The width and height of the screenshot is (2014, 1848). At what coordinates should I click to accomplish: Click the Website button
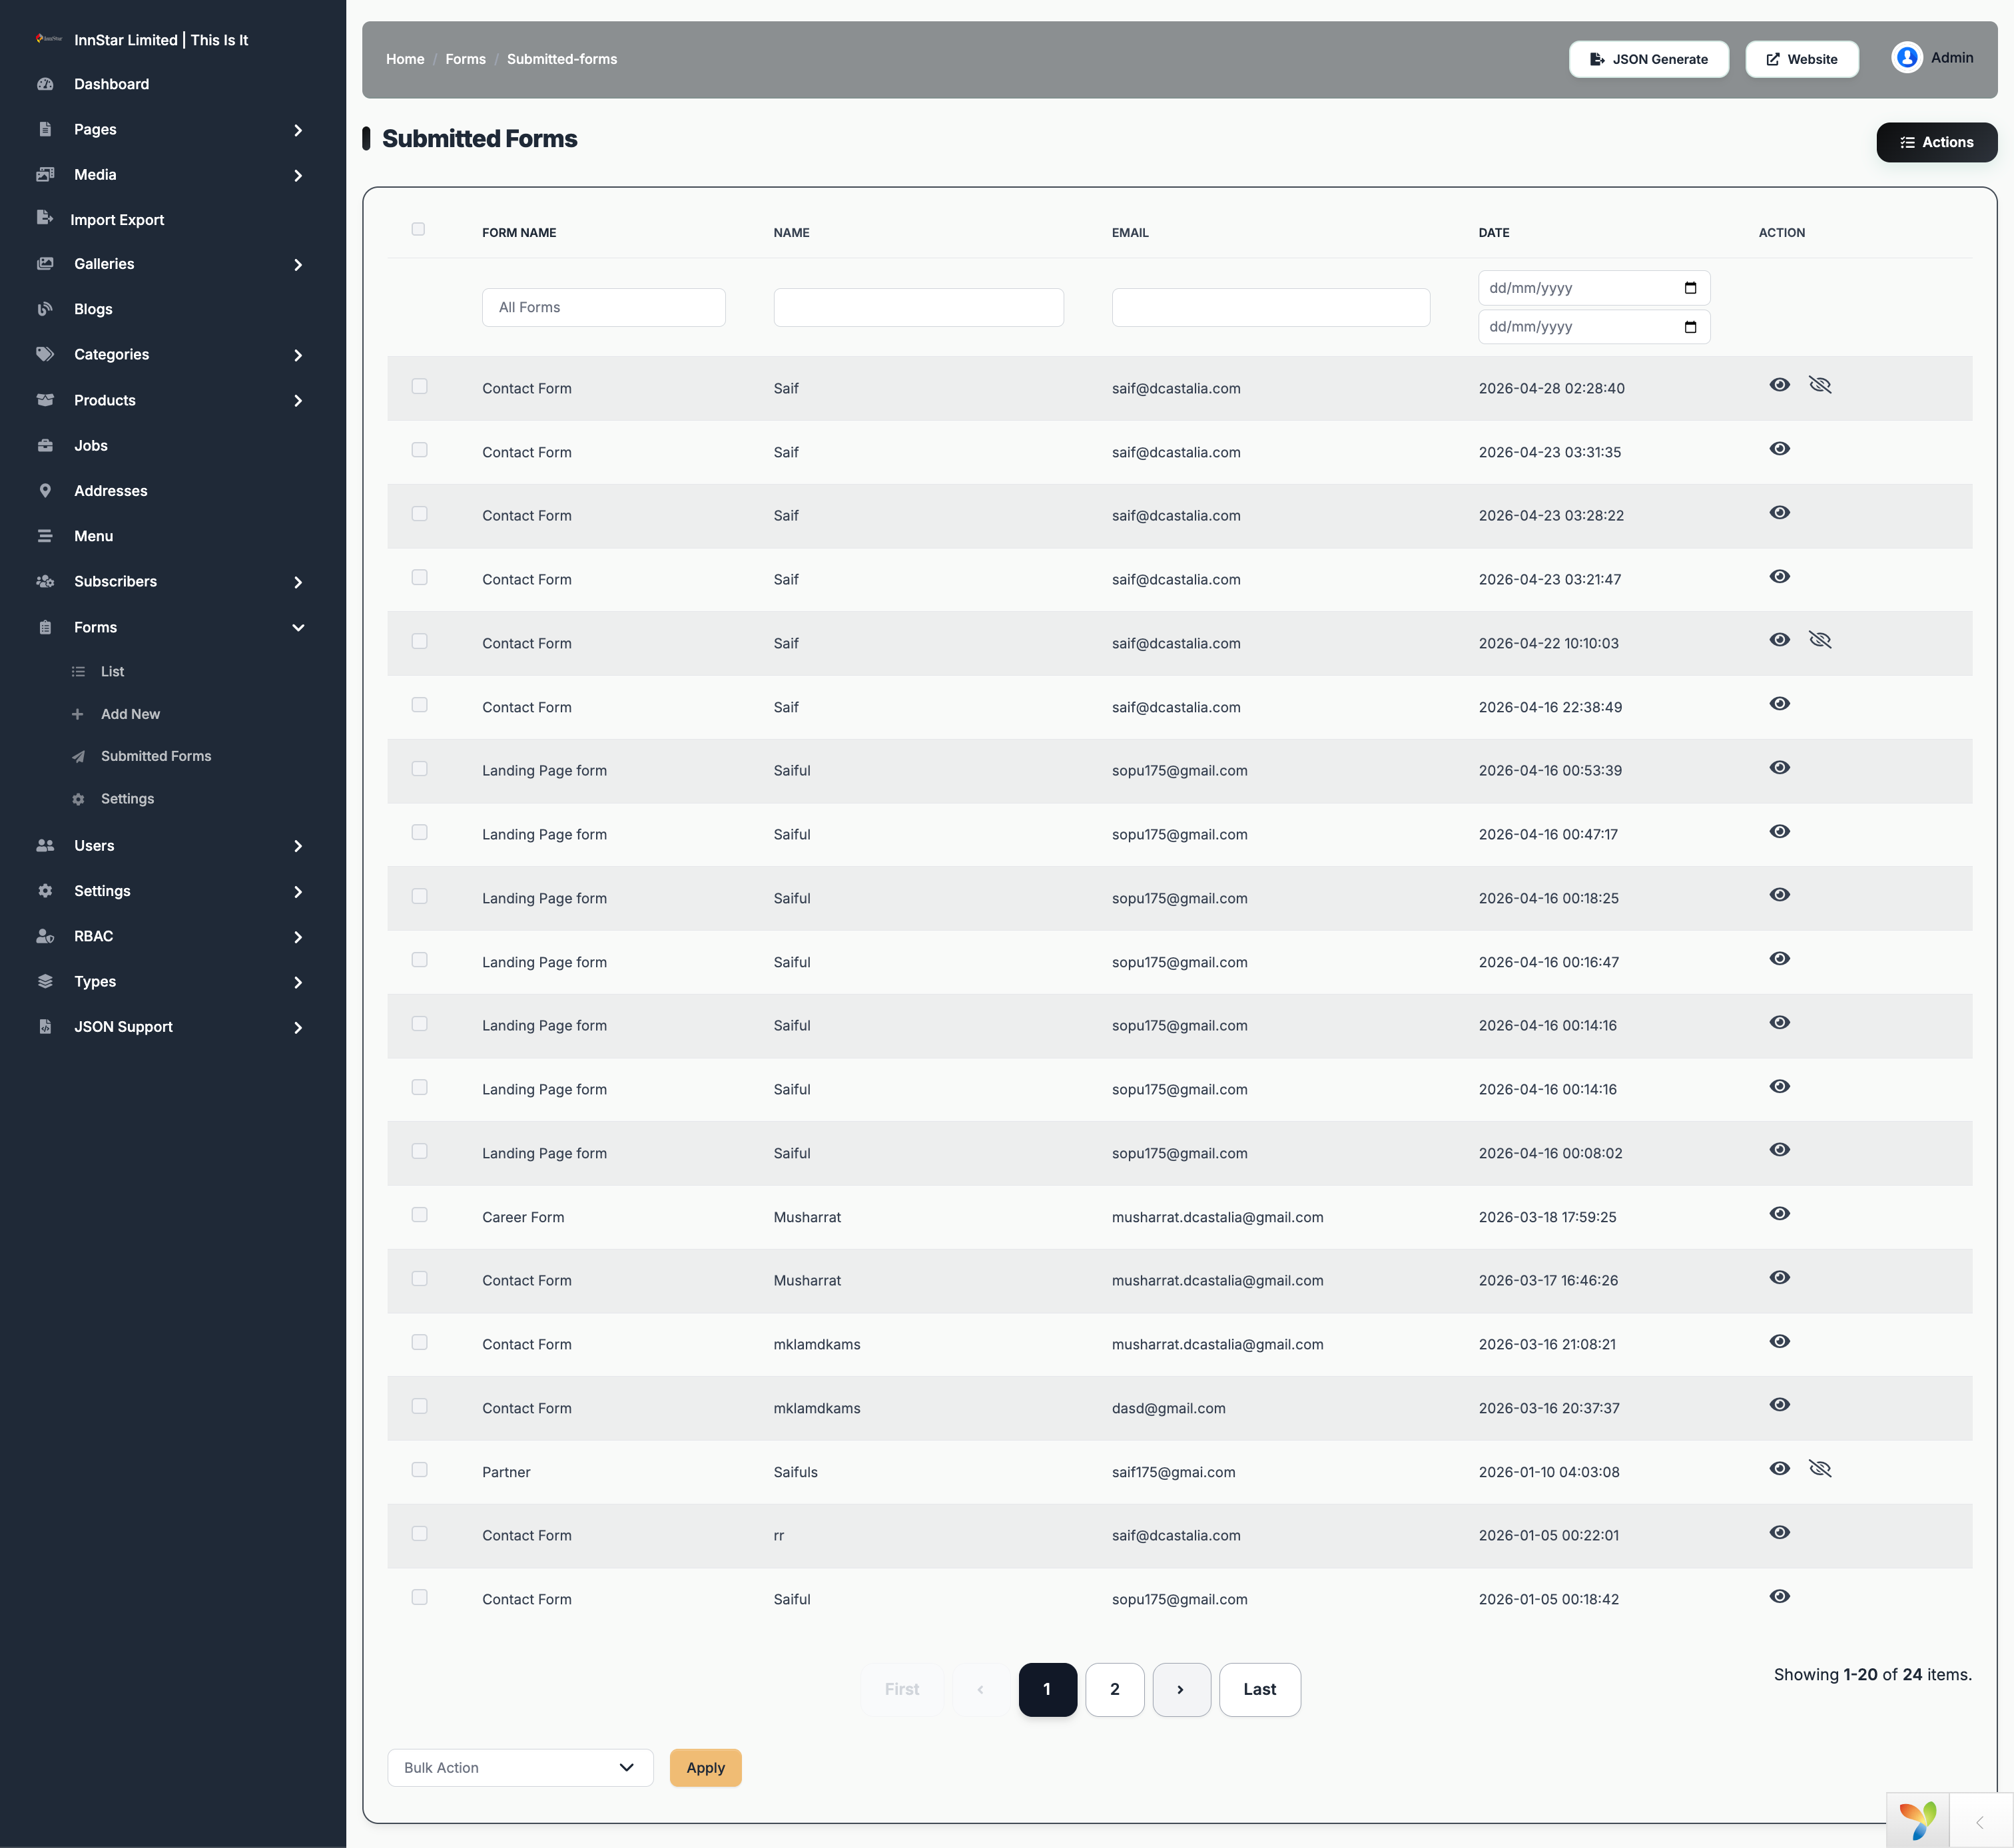click(1802, 59)
